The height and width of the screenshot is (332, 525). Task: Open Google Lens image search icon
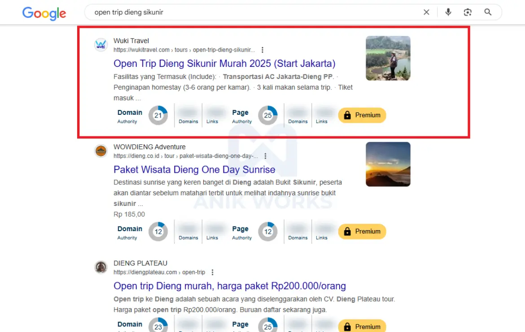coord(468,13)
